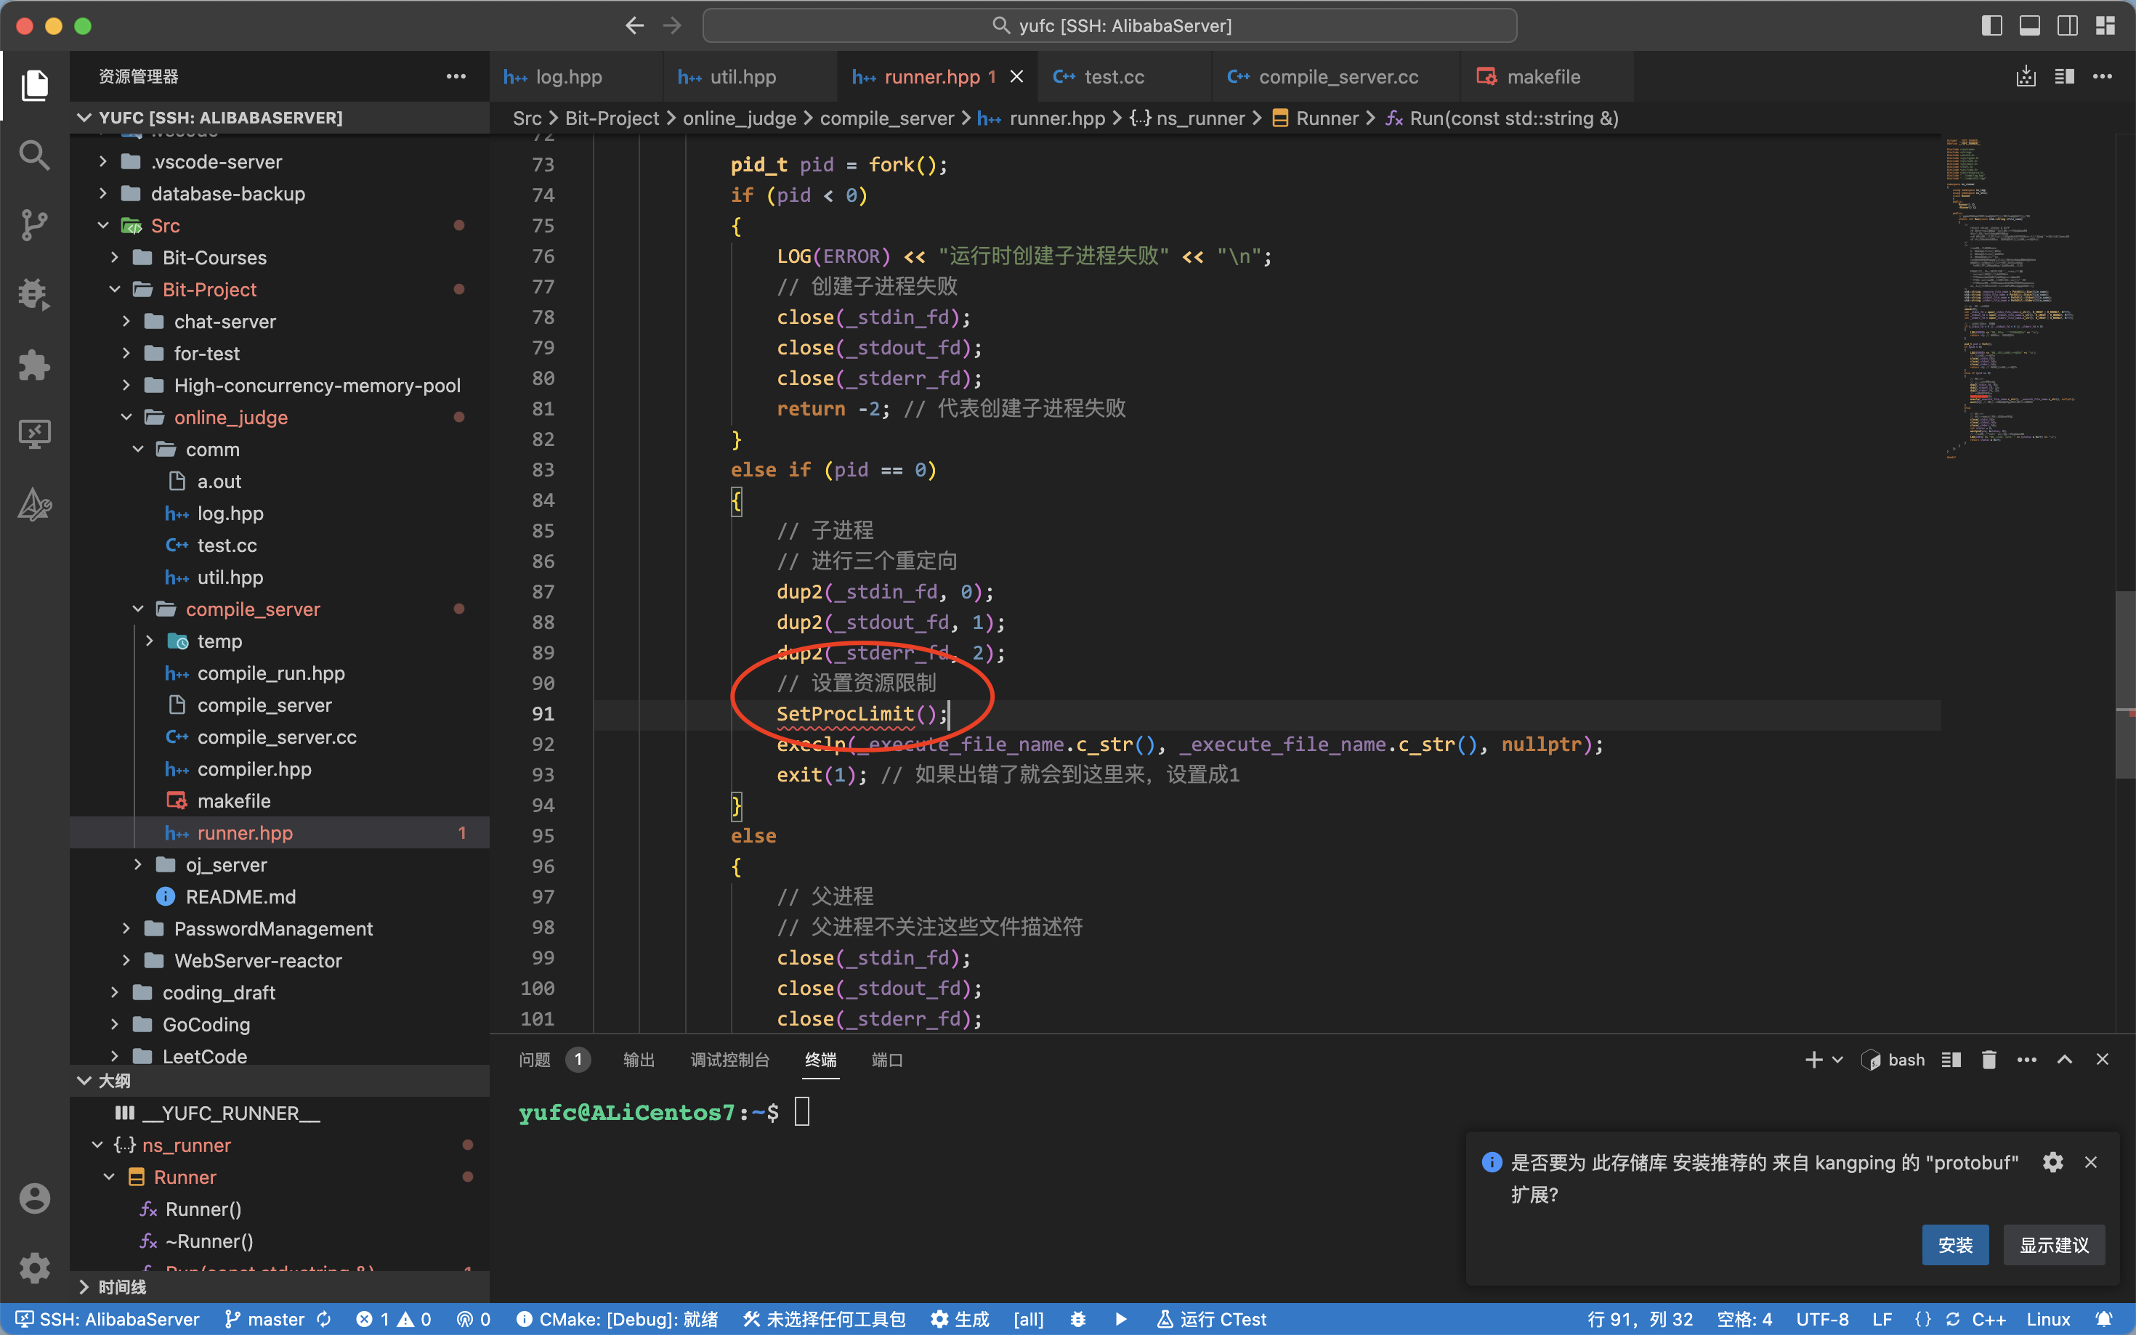Split the editor to the right
Image resolution: width=2136 pixels, height=1335 pixels.
(2065, 77)
